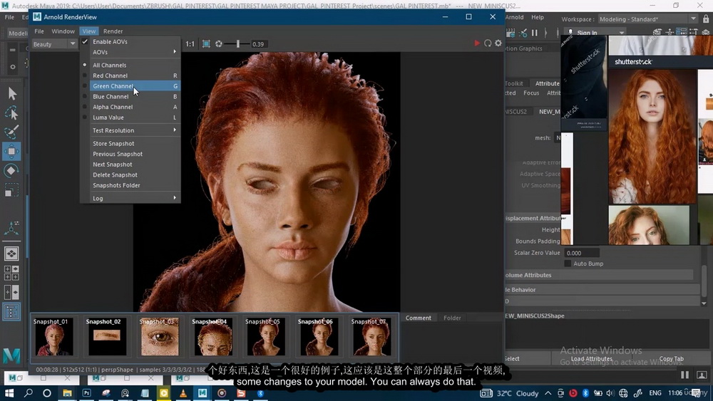This screenshot has width=713, height=401.
Task: Click the taskbar search icon
Action: point(29,393)
